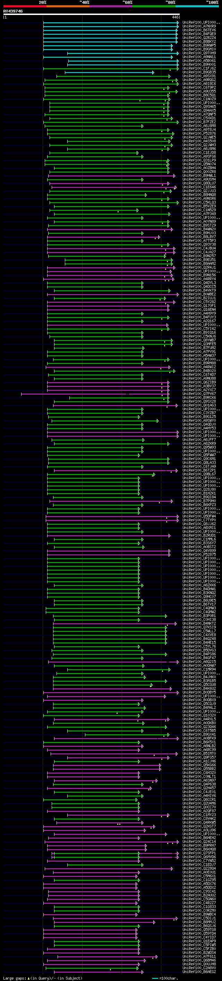Image resolution: width=222 pixels, height=981 pixels.
Task: Click last hit label UniRef100_B6AEG2
Action: [x=199, y=972]
